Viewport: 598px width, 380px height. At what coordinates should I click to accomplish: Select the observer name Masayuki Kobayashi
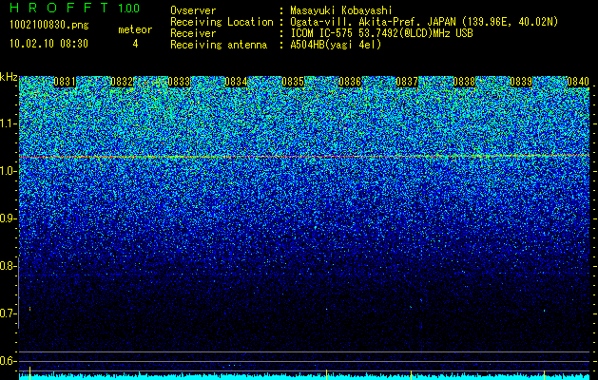point(341,10)
